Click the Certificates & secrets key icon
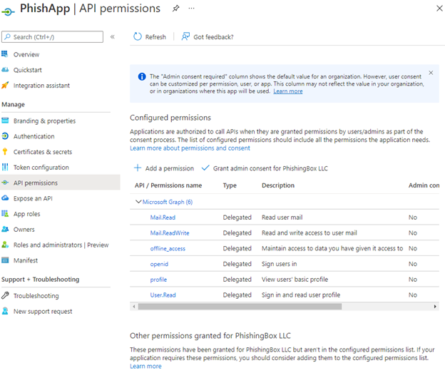 pyautogui.click(x=6, y=152)
